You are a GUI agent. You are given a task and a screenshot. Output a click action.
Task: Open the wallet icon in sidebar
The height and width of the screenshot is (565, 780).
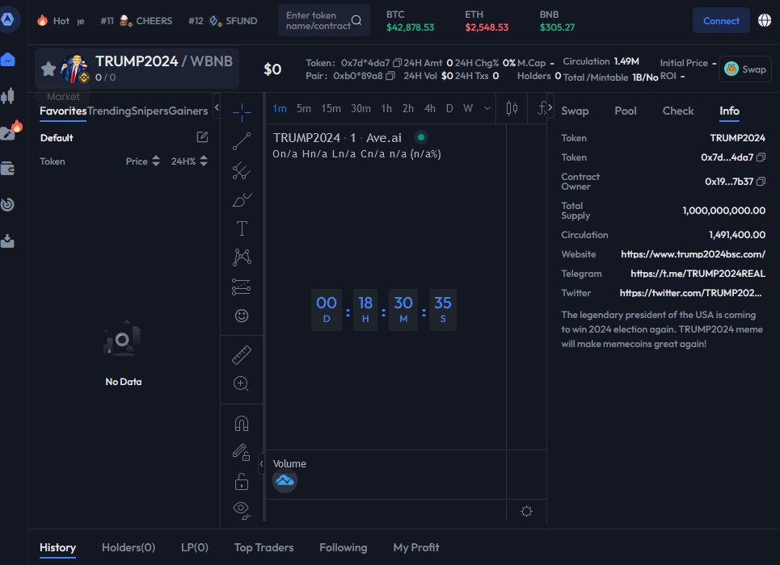click(8, 169)
